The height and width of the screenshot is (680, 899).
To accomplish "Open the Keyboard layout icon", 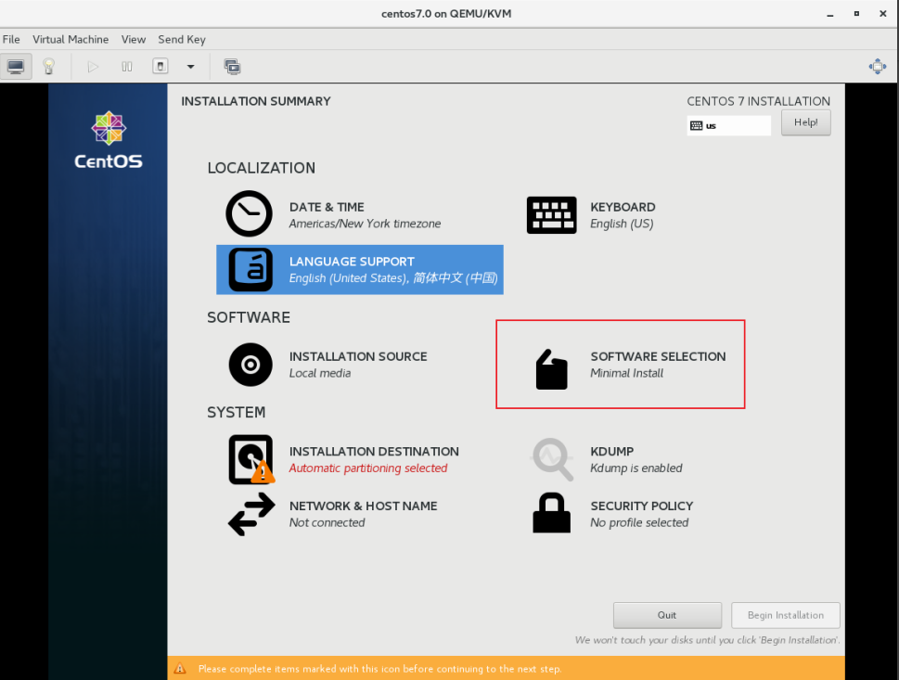I will tap(552, 215).
